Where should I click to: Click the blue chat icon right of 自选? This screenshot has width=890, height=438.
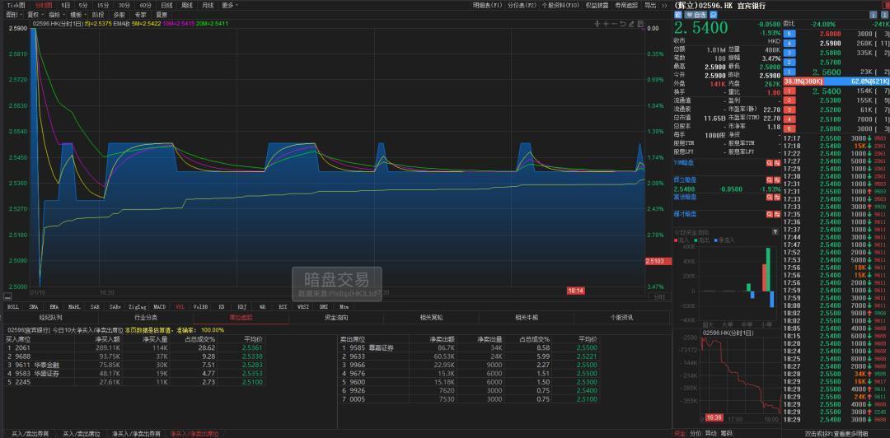point(712,14)
